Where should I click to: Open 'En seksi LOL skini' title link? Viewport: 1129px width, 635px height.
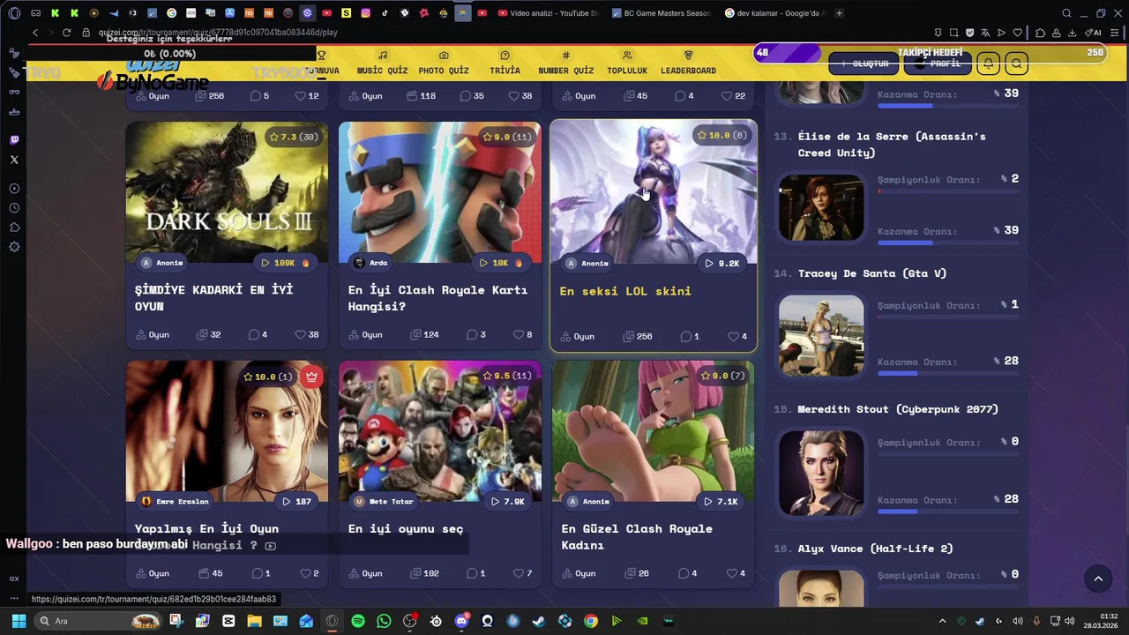click(625, 291)
